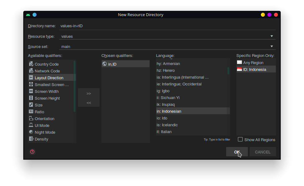
Task: Click the Android logo in title bar
Action: tap(28, 15)
